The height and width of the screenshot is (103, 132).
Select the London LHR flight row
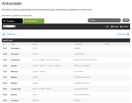(x=66, y=89)
